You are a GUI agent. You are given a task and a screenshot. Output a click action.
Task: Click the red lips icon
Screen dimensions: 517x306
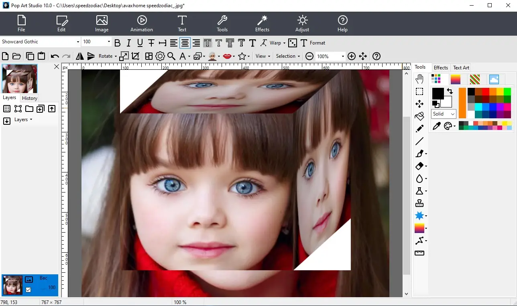point(228,56)
